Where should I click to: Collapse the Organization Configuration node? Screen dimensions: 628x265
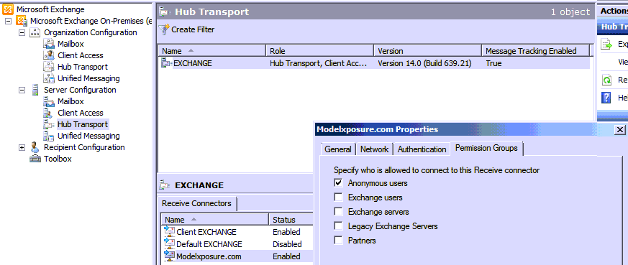[22, 33]
